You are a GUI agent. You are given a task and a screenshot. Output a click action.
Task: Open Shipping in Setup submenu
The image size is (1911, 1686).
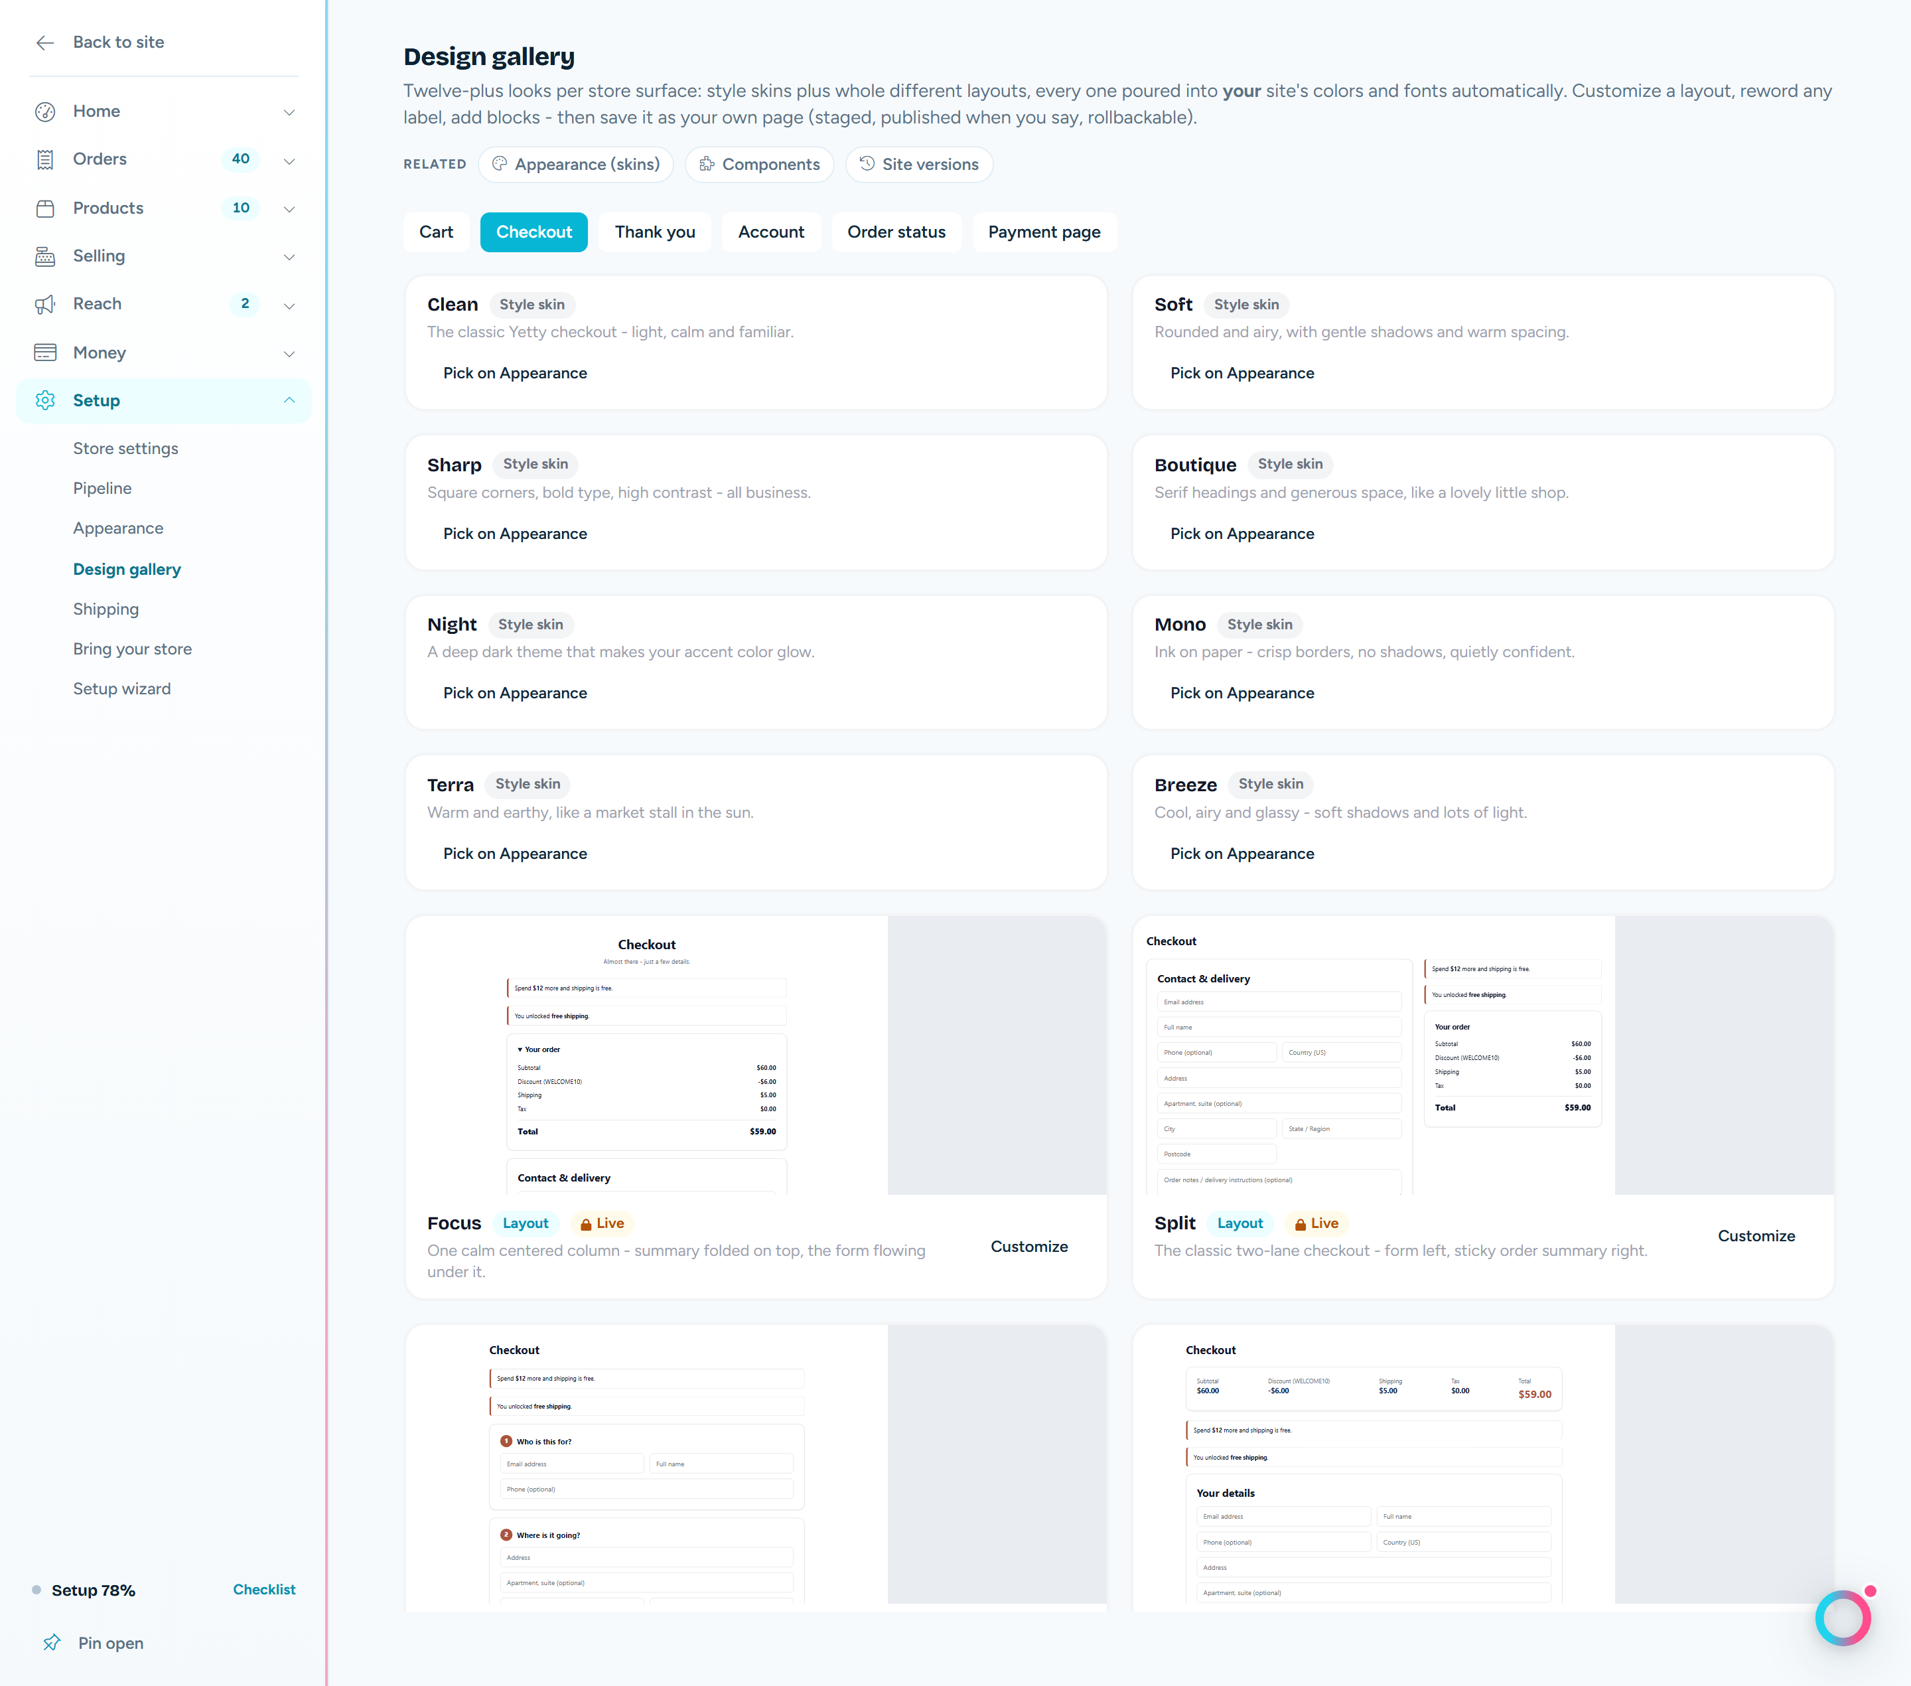tap(106, 610)
